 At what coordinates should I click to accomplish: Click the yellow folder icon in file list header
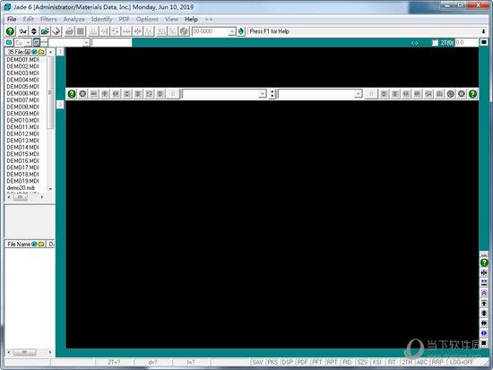click(x=41, y=52)
